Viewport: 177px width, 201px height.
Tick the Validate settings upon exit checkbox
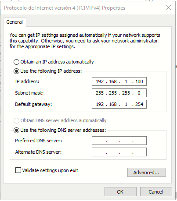coord(18,170)
